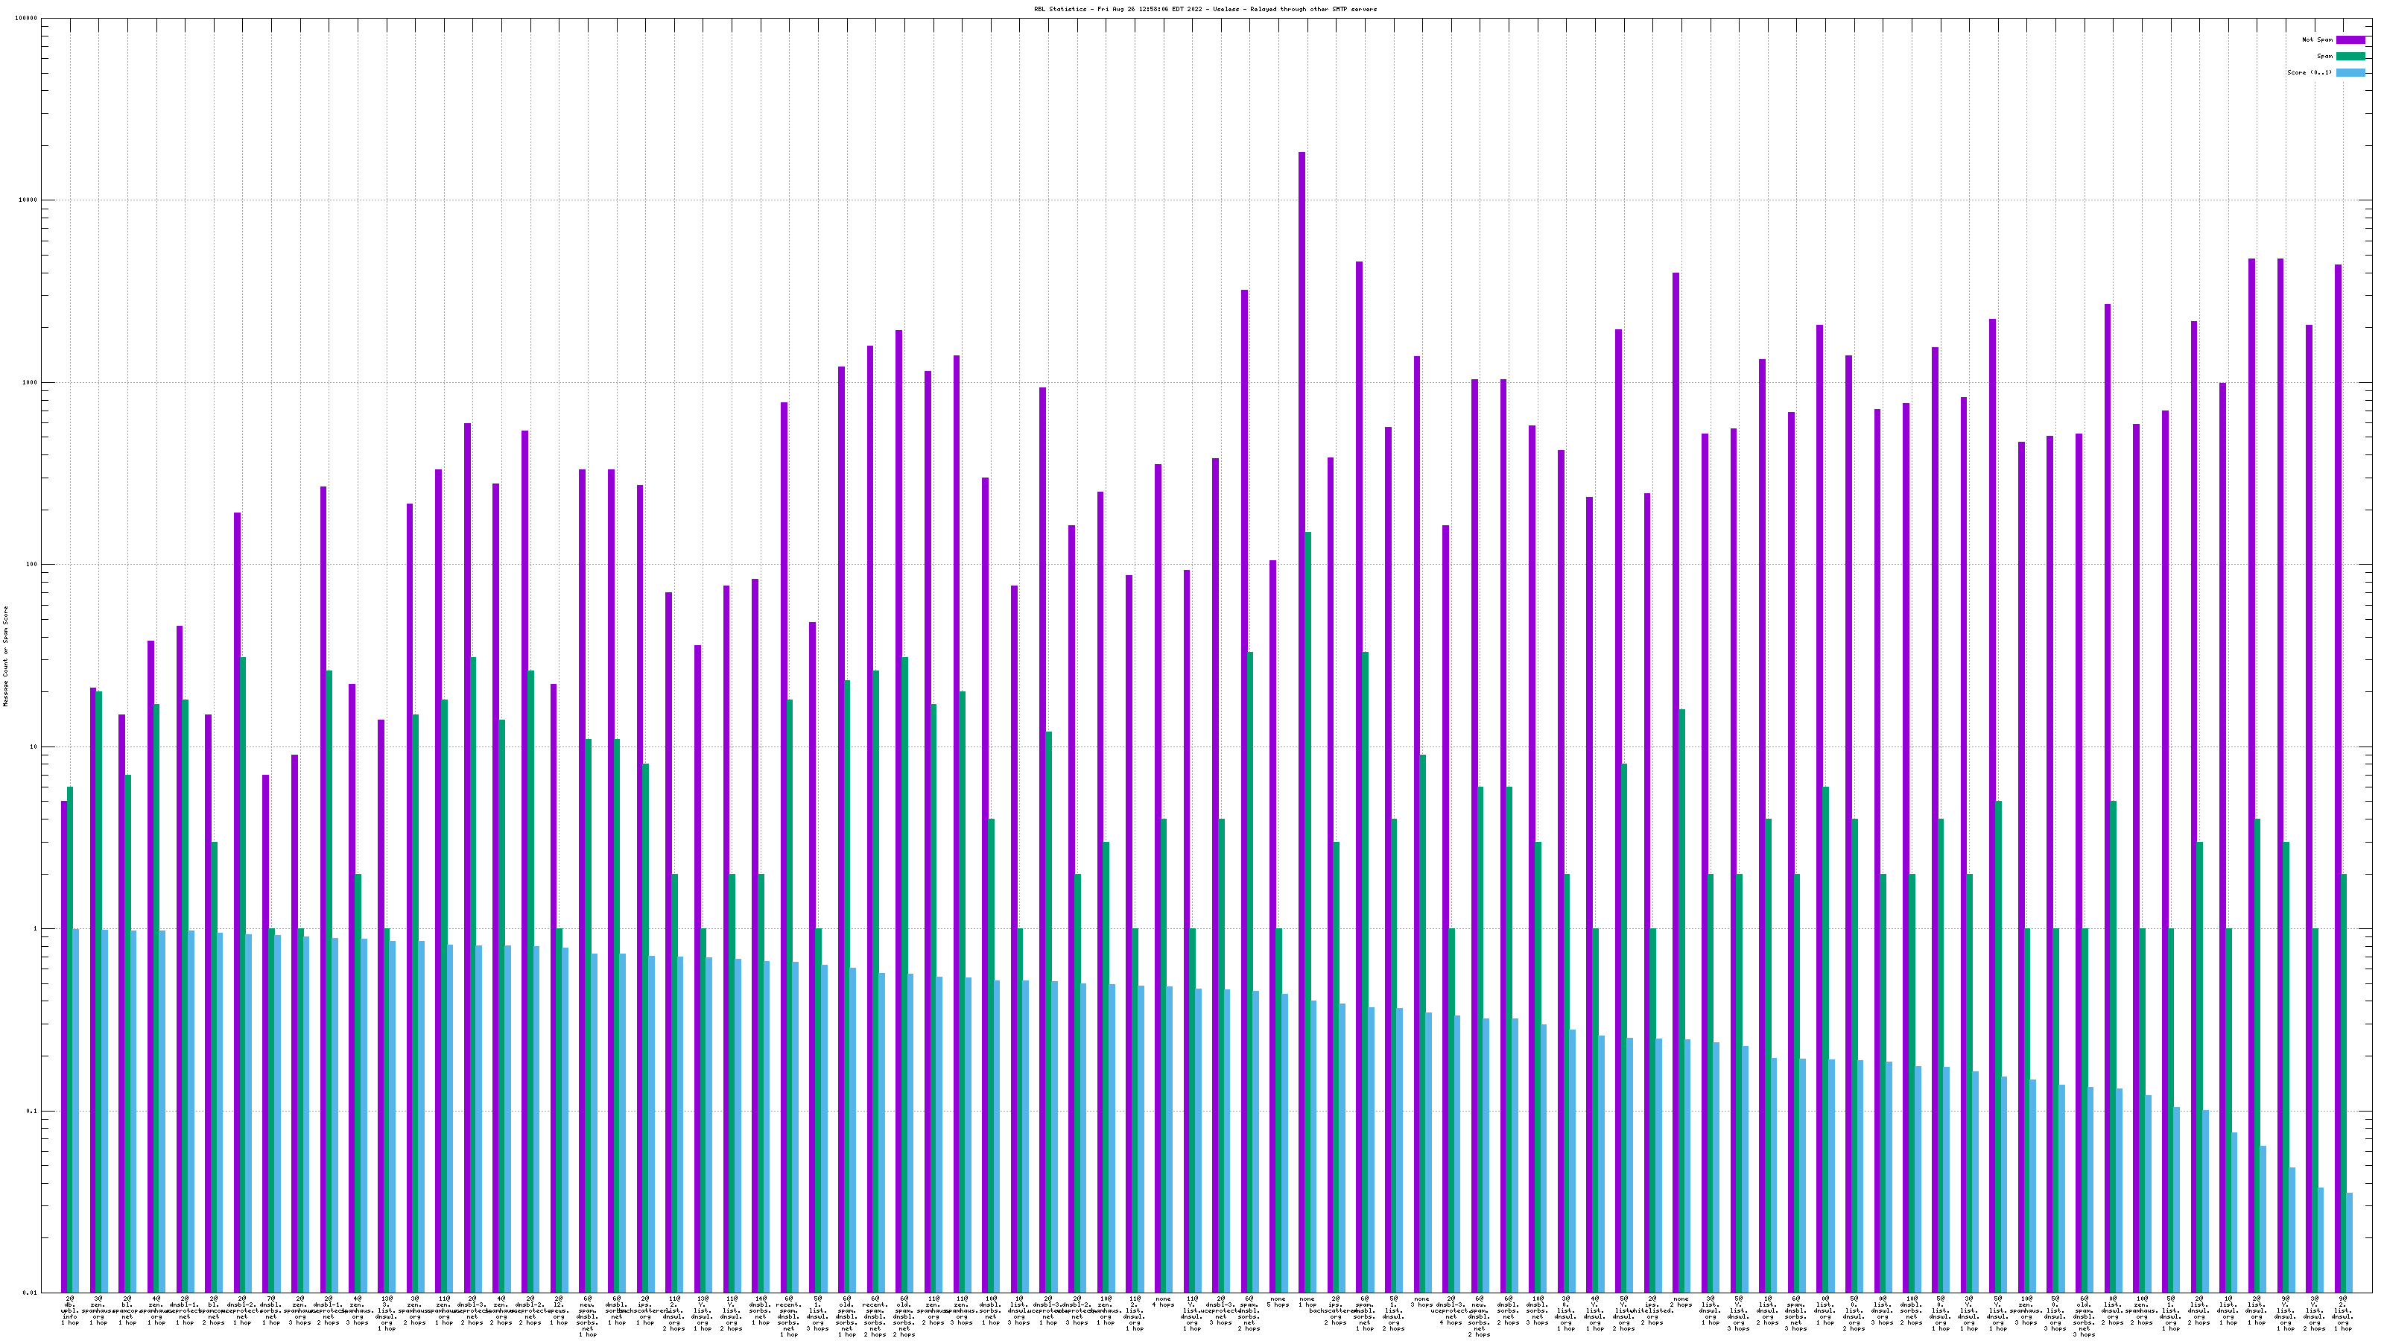Click the 0.01 y-axis tick label

click(x=31, y=1293)
